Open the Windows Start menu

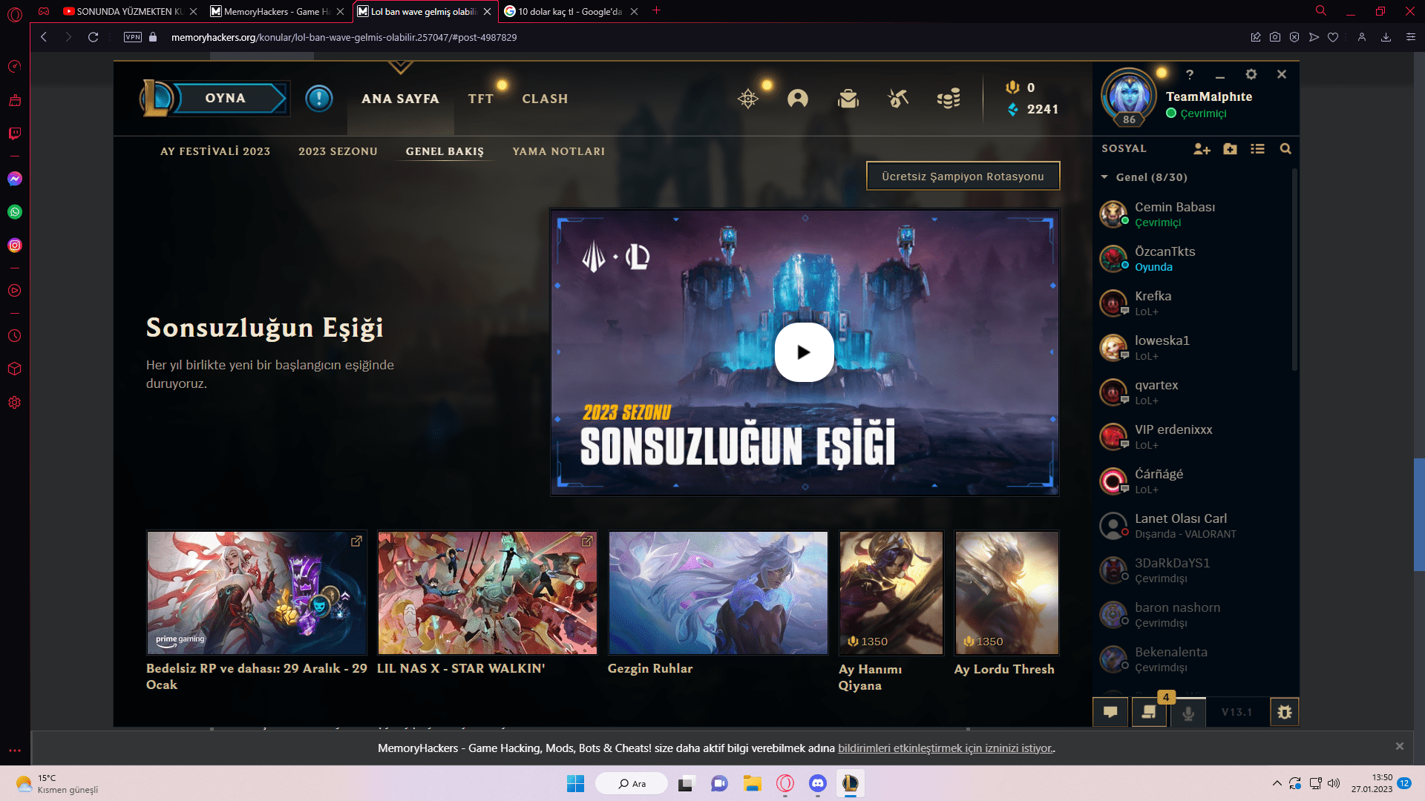pyautogui.click(x=575, y=783)
